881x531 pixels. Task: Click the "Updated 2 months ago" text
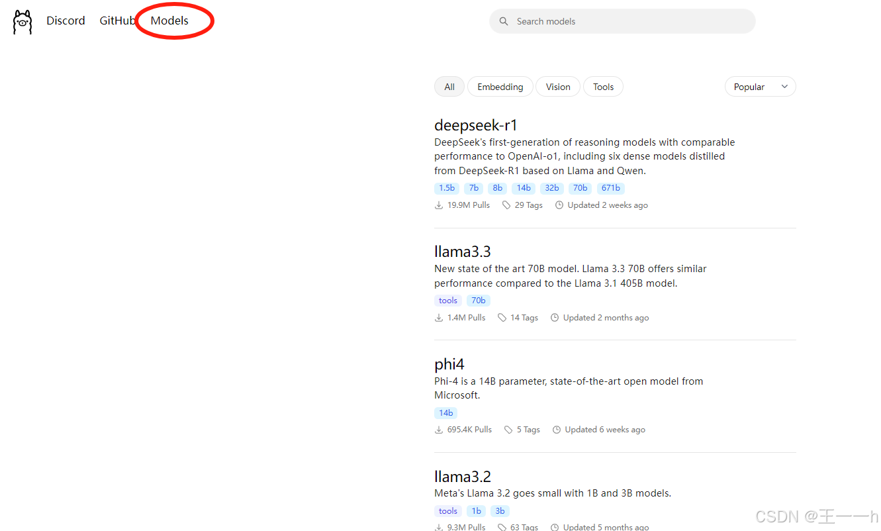point(606,318)
